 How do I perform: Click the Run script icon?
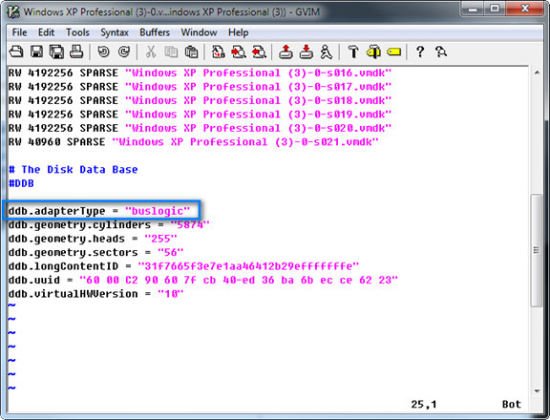(327, 52)
